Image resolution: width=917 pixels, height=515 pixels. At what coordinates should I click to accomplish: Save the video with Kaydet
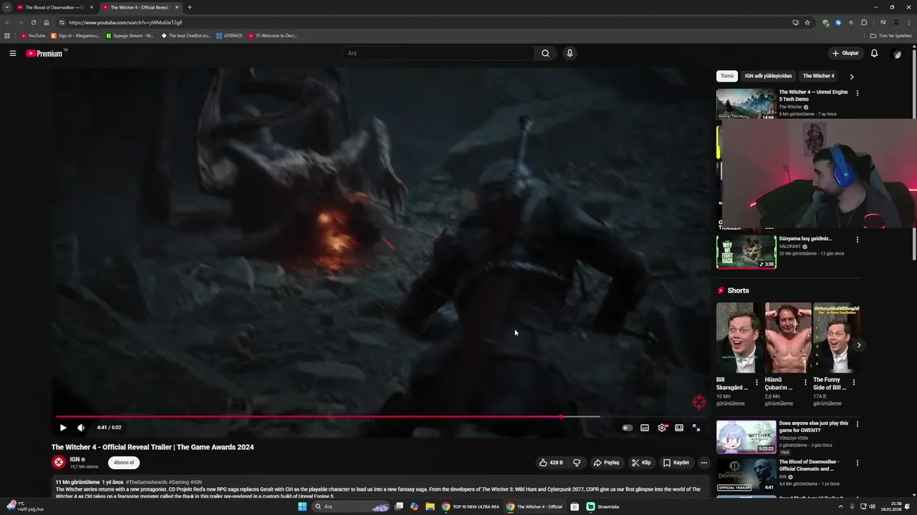click(676, 463)
